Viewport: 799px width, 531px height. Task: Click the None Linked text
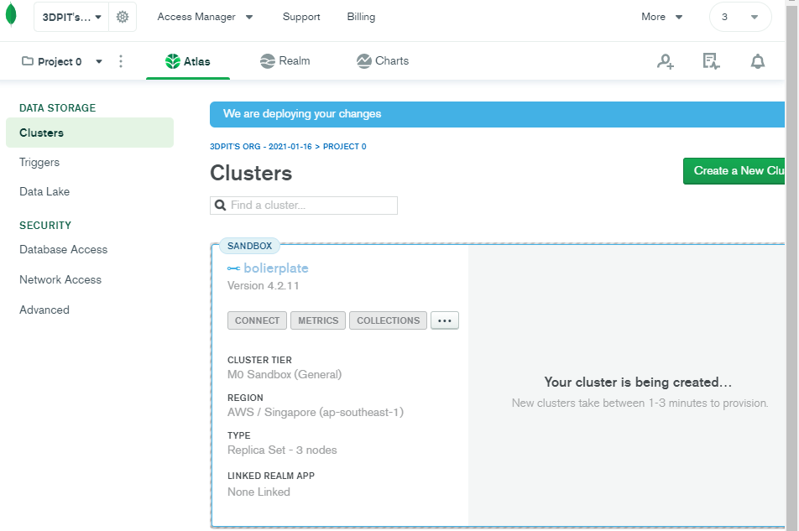[x=258, y=492]
